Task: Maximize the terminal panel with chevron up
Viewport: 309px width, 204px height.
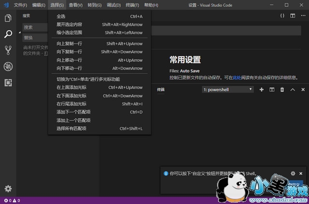Action: coord(293,89)
